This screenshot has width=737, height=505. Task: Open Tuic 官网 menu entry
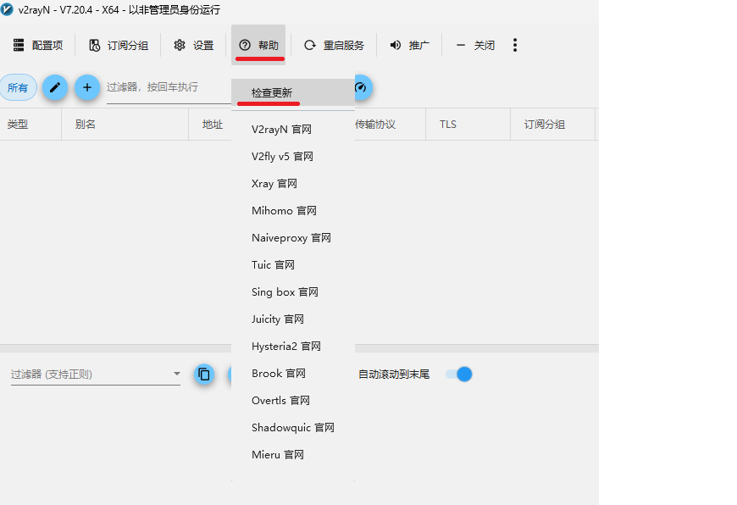(x=293, y=264)
